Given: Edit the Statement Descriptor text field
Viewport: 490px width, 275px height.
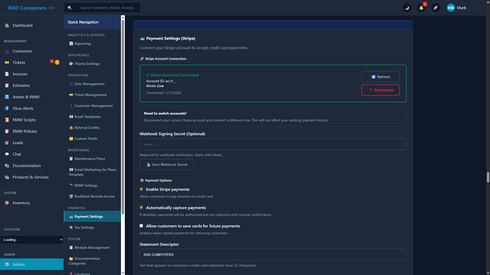Looking at the screenshot, I should [273, 254].
